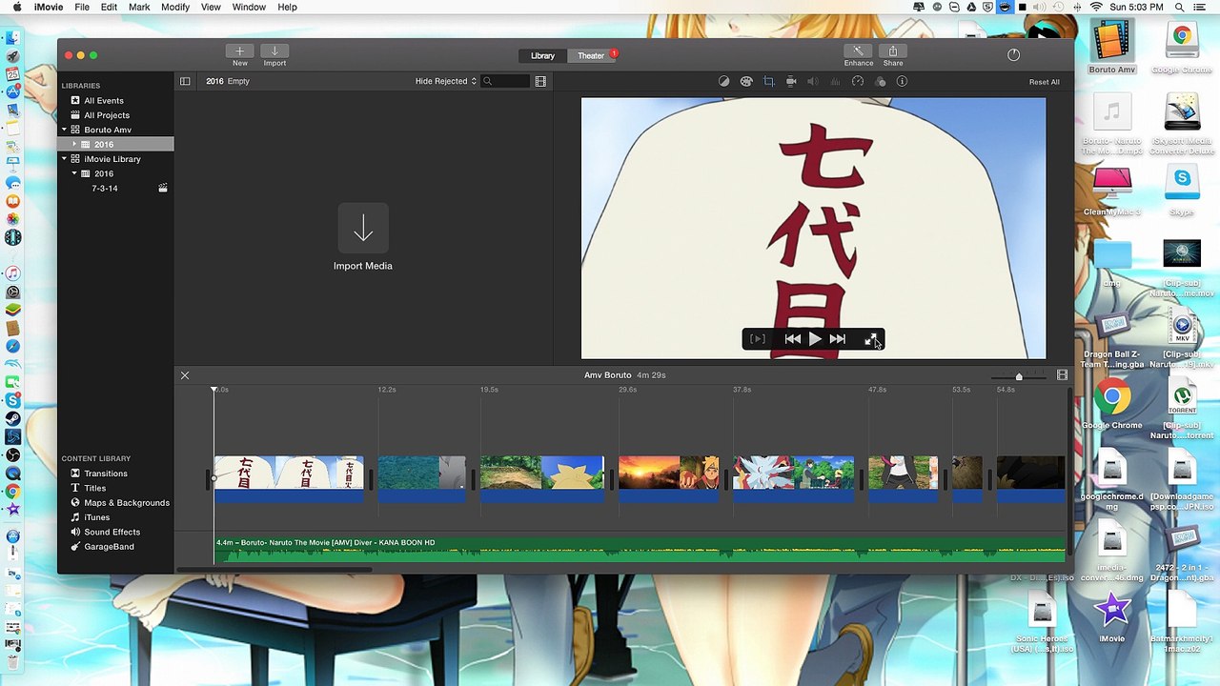The image size is (1220, 686).
Task: Switch to the Library tab
Action: (x=542, y=56)
